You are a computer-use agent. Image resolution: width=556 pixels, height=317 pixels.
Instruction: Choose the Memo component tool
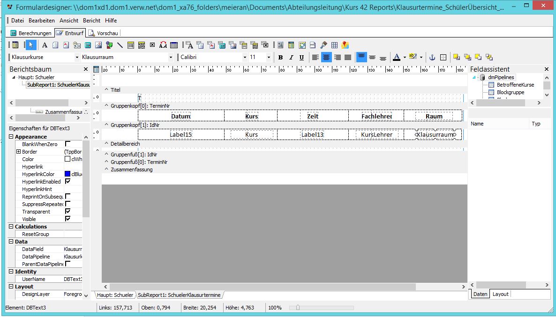tap(55, 45)
